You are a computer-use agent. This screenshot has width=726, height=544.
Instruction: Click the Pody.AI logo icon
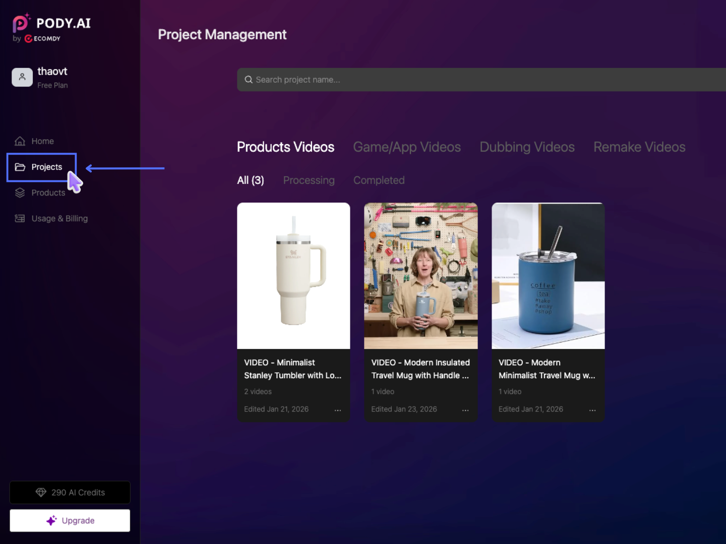coord(21,23)
